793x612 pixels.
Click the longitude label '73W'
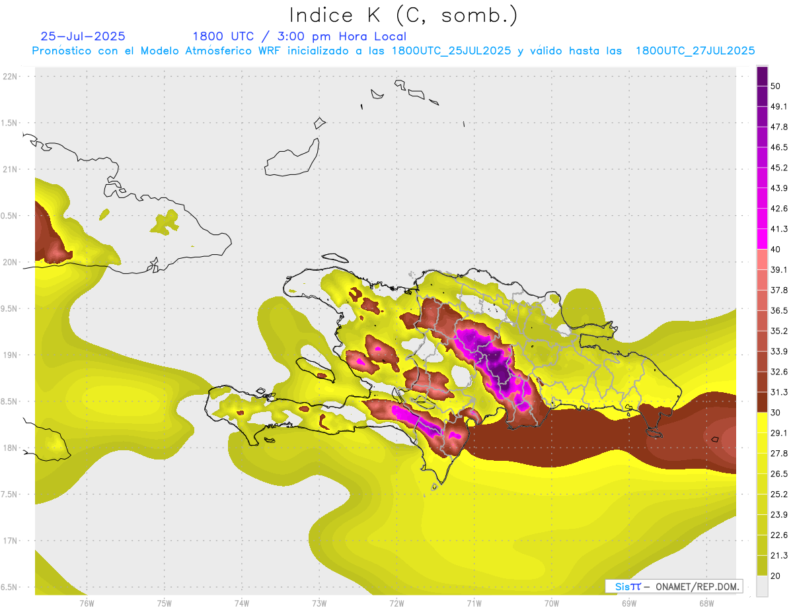pos(319,603)
